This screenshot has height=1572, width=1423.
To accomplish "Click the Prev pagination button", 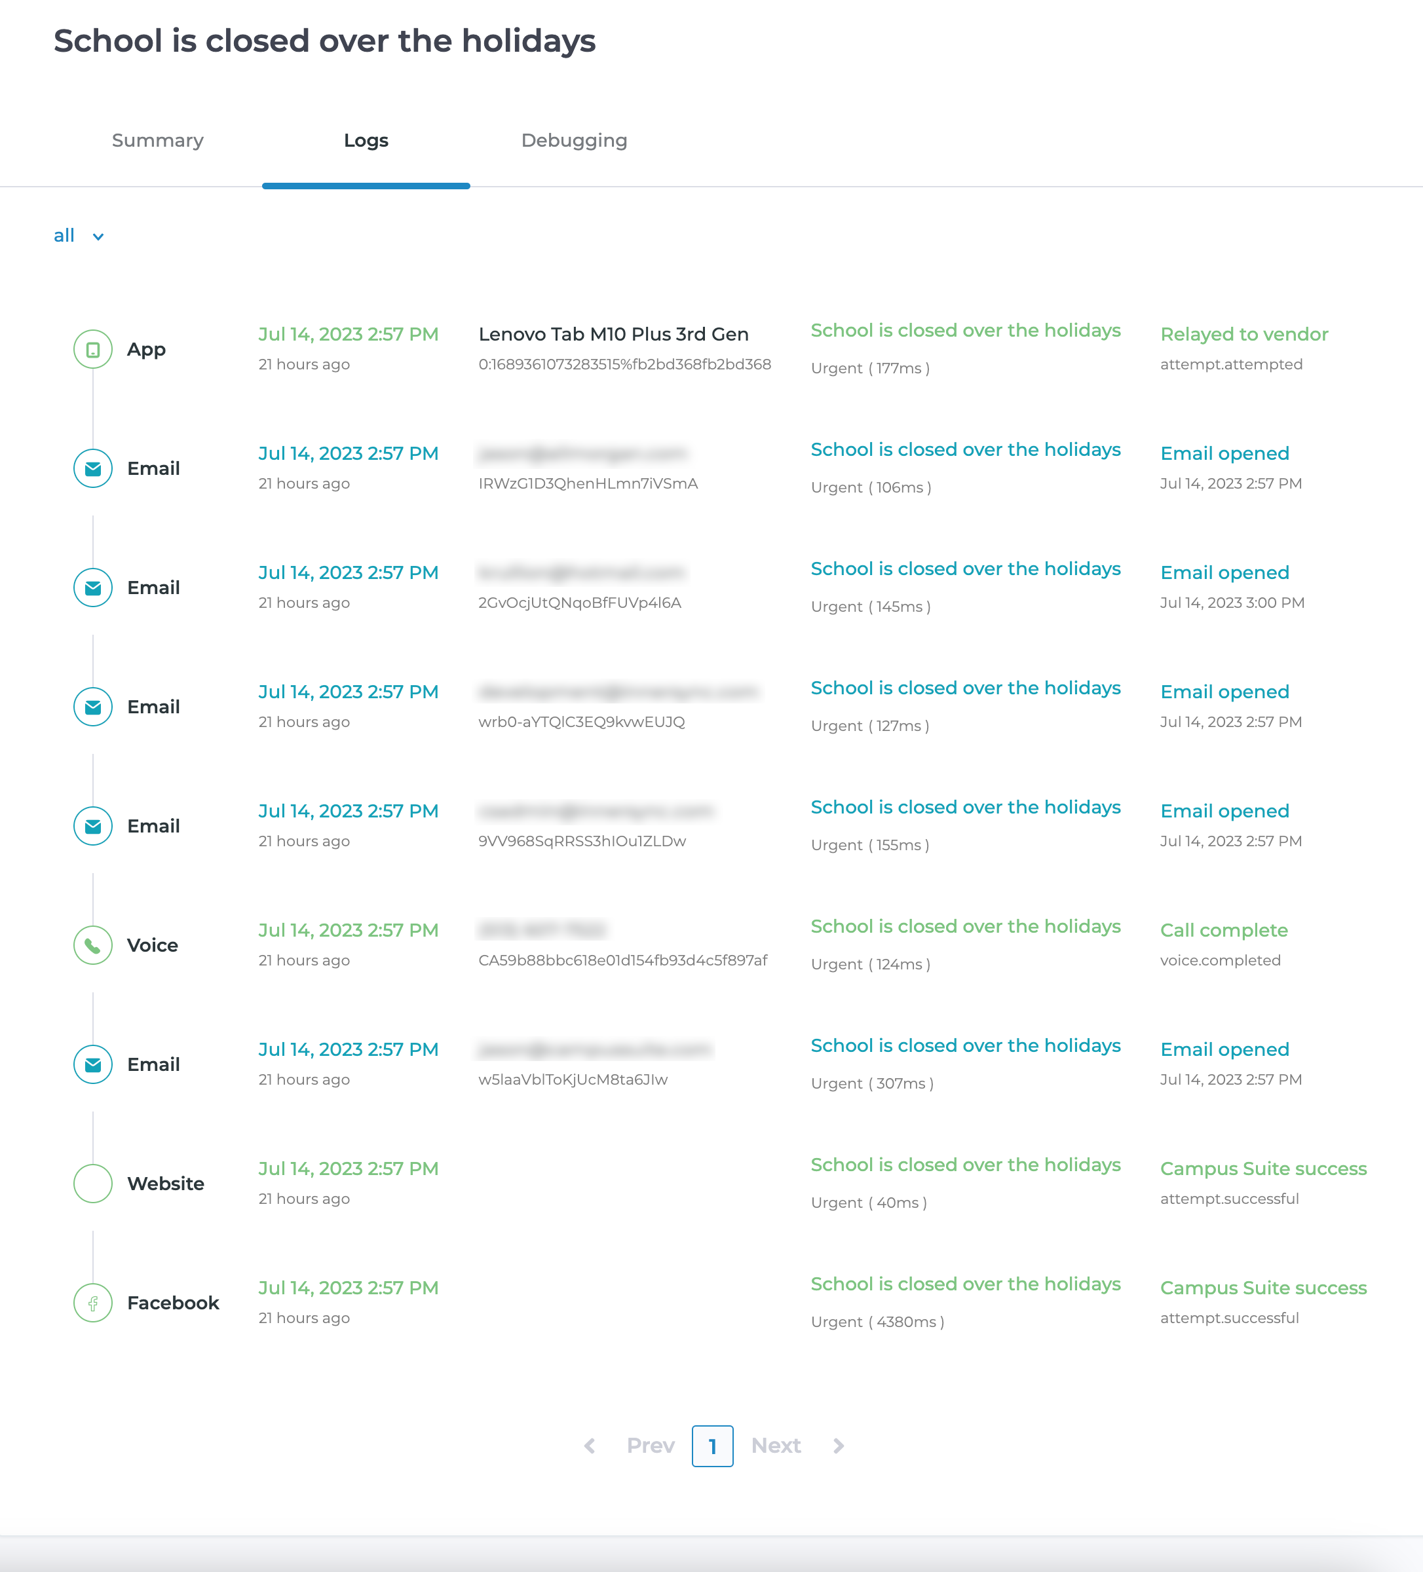I will [651, 1446].
